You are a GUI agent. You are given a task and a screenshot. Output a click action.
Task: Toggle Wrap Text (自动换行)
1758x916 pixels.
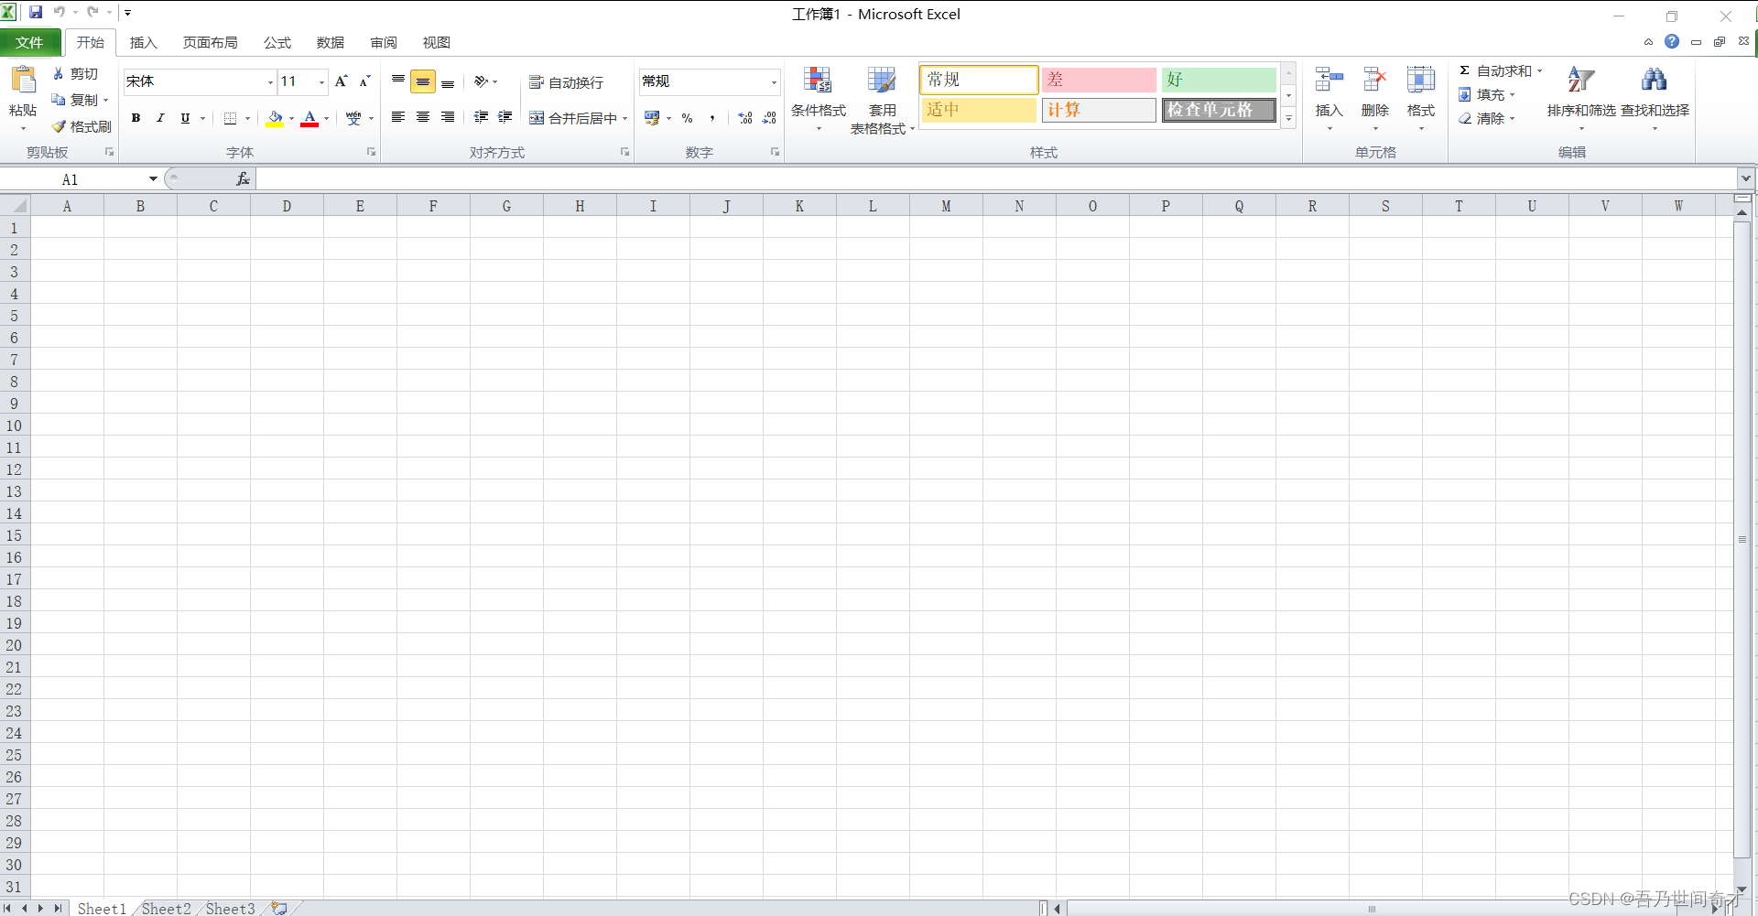566,82
